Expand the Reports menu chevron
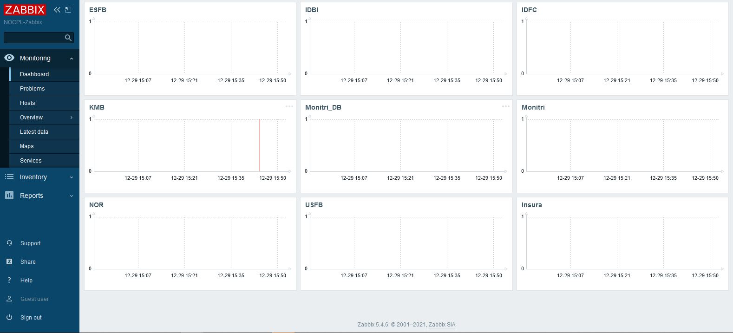This screenshot has width=733, height=333. [x=72, y=196]
